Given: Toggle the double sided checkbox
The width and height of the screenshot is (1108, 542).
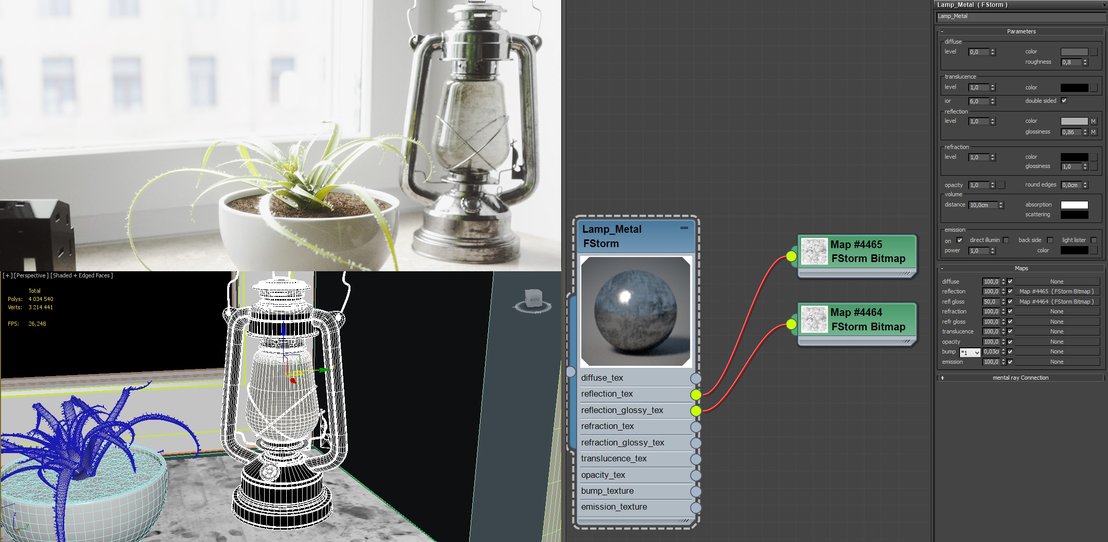Looking at the screenshot, I should [1064, 101].
